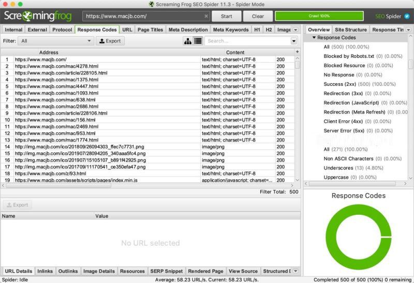Open the Twitter bird icon link

[x=407, y=16]
